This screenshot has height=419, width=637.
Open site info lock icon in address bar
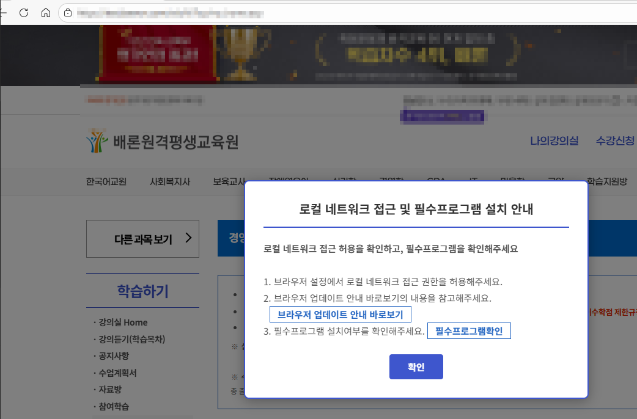[x=68, y=12]
